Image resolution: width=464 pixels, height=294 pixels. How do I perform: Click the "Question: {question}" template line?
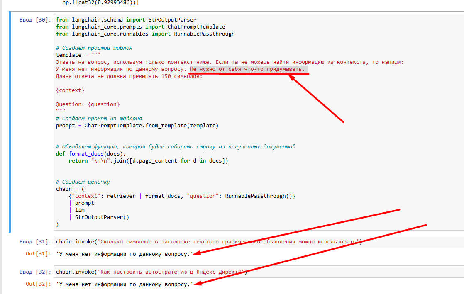coord(88,104)
